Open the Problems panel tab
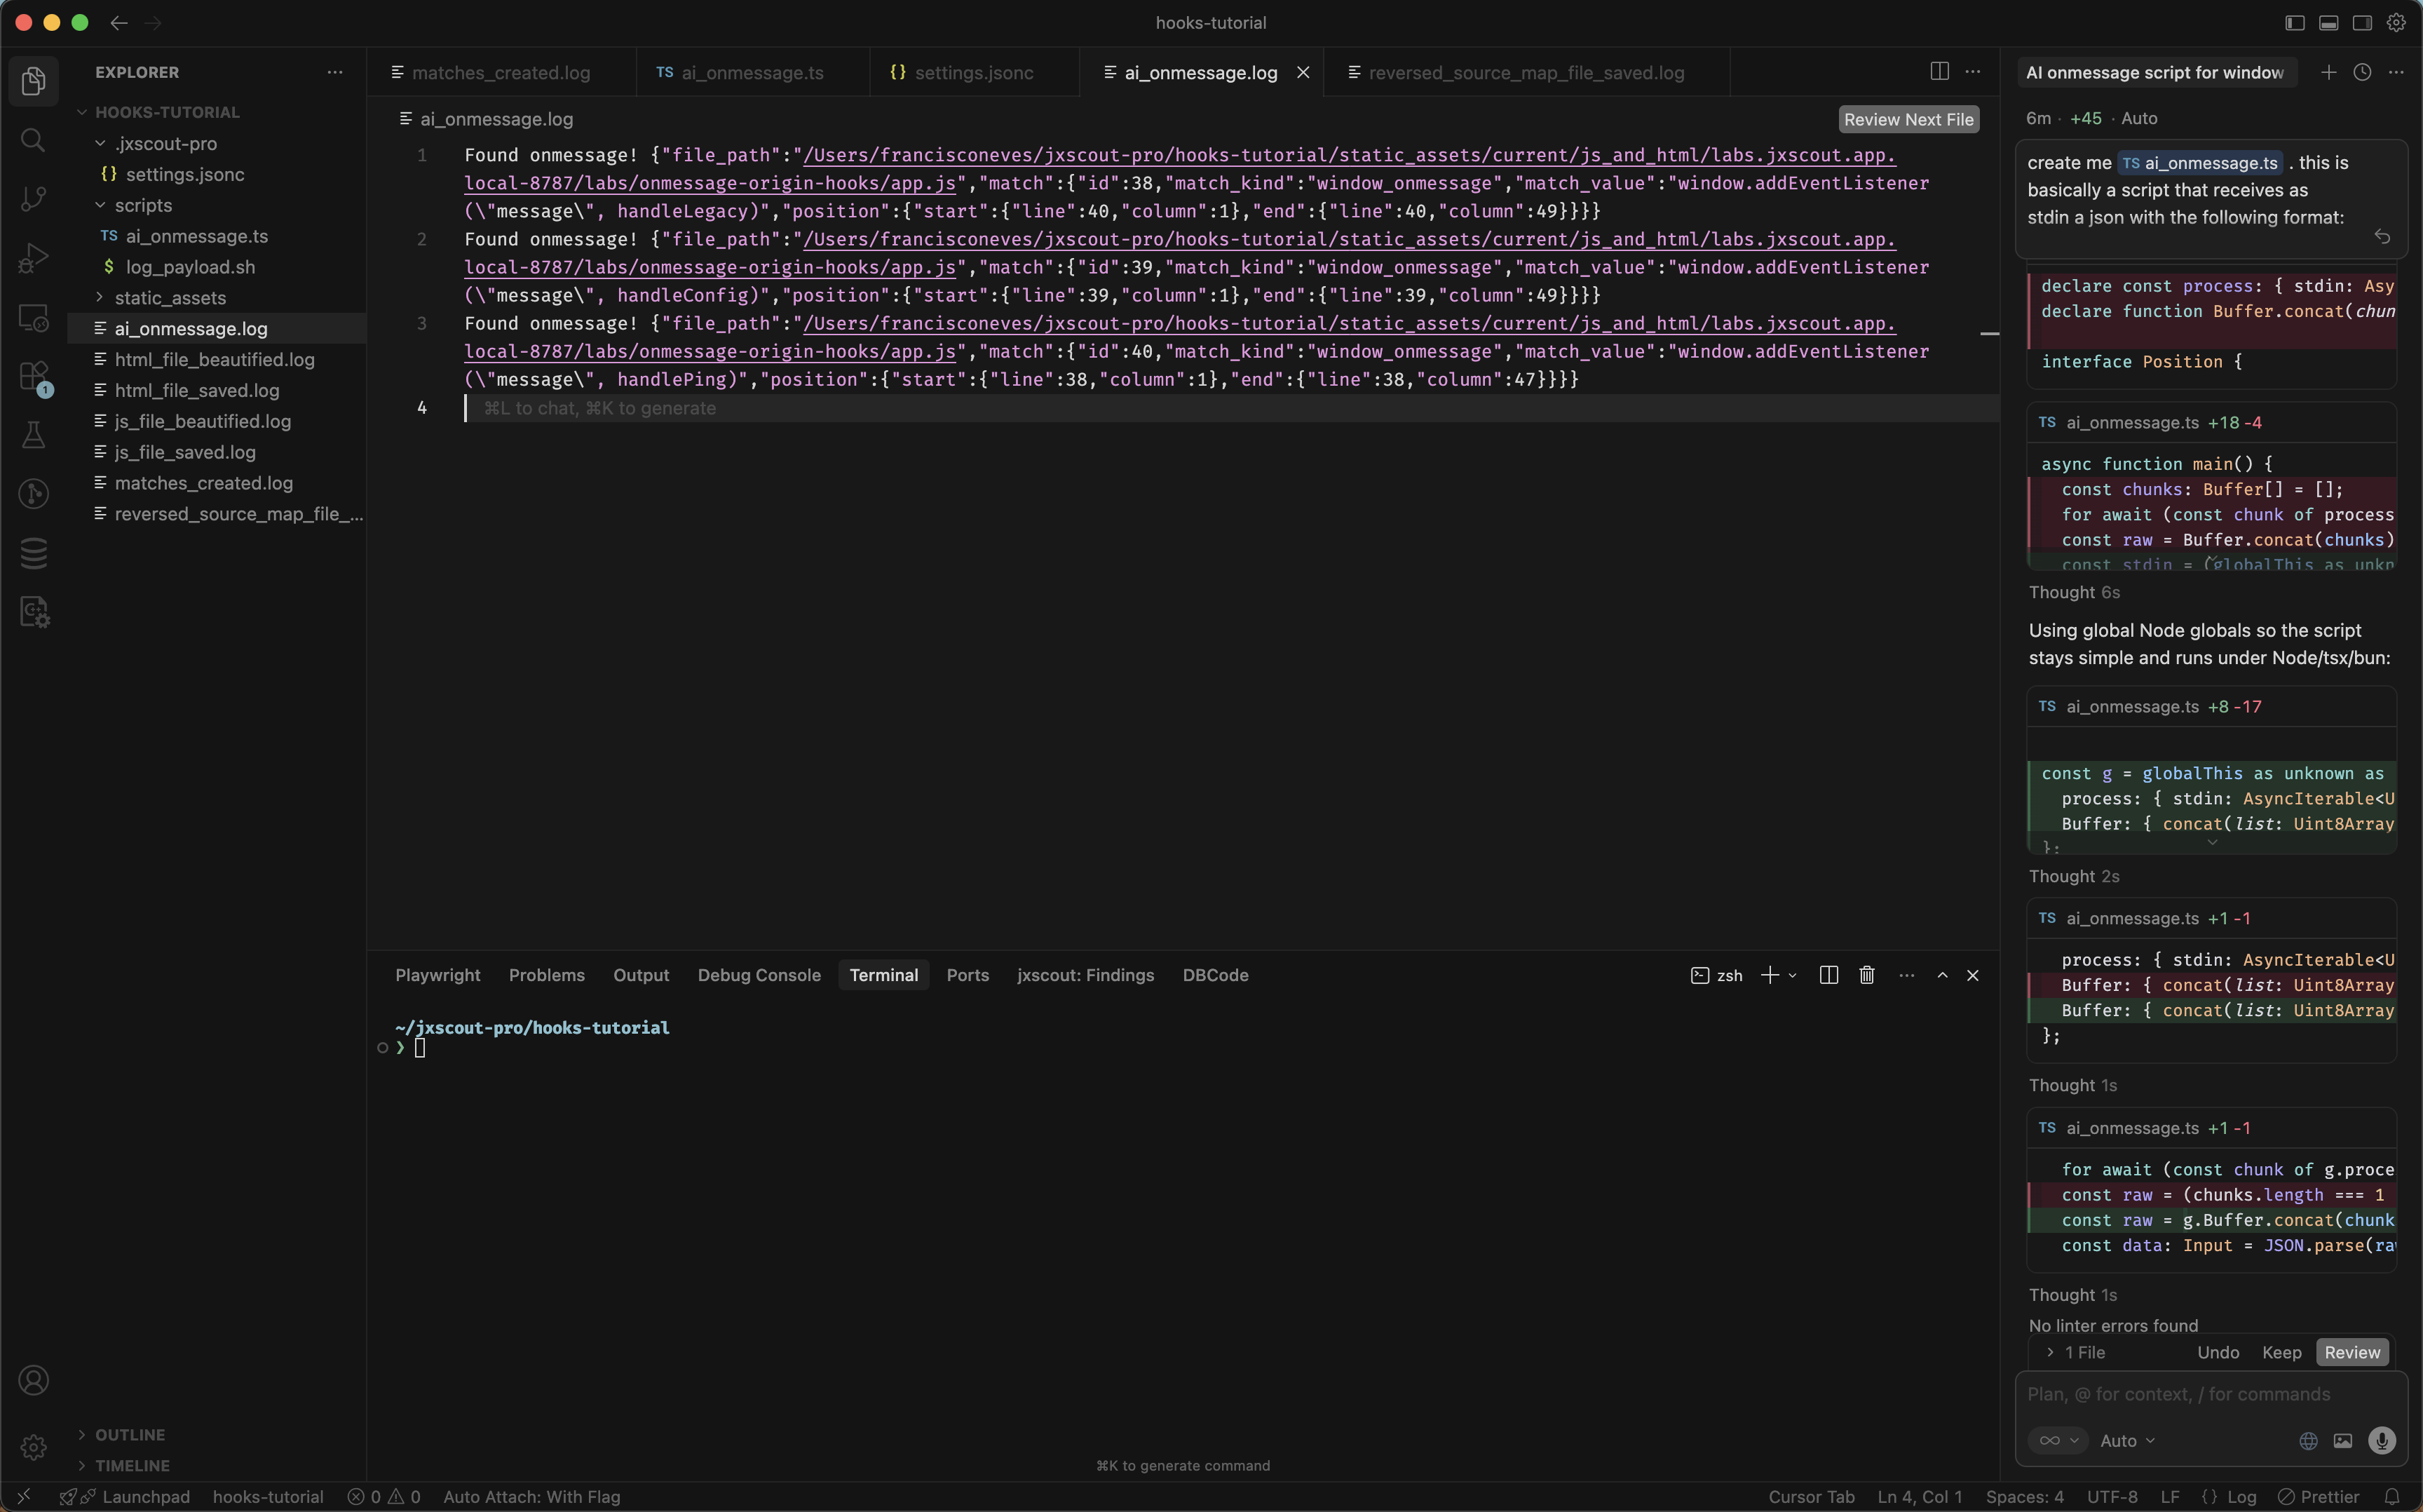 (547, 975)
